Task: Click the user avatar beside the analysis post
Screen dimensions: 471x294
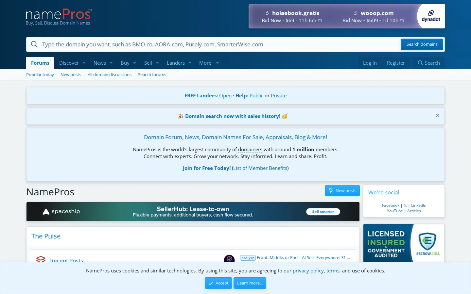Action: [x=229, y=259]
